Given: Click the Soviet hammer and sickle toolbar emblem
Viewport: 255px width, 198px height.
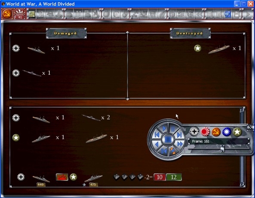Looking at the screenshot, I should click(7, 14).
